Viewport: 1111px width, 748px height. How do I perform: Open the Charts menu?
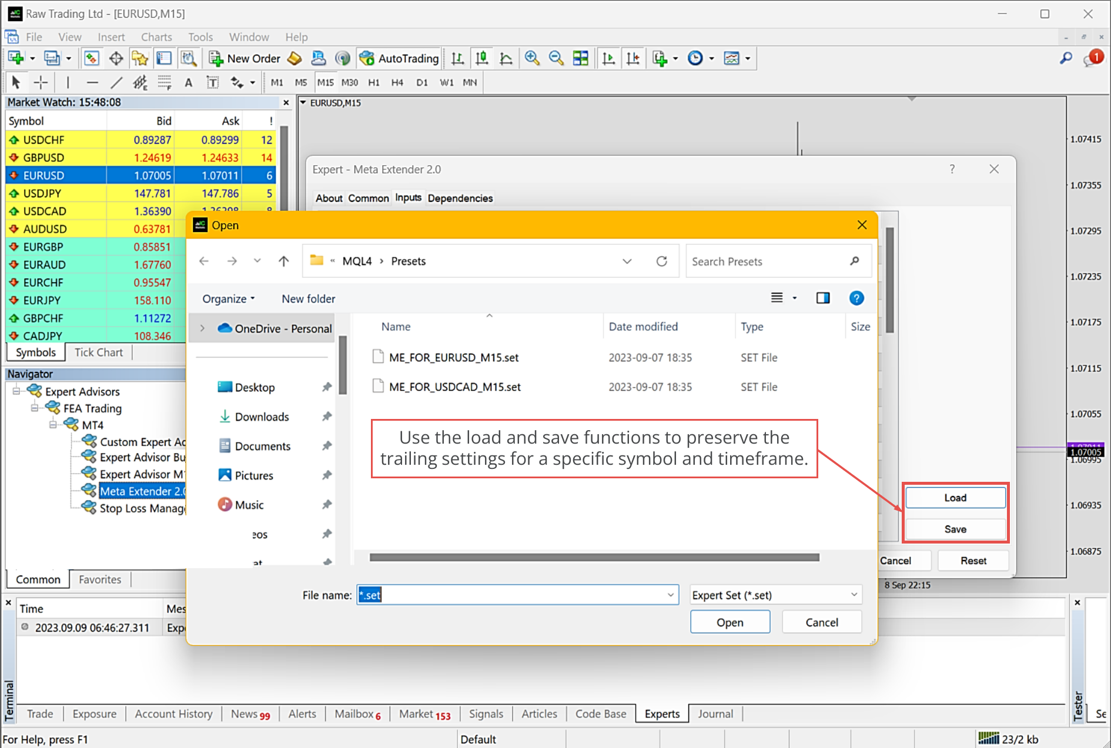tap(156, 37)
